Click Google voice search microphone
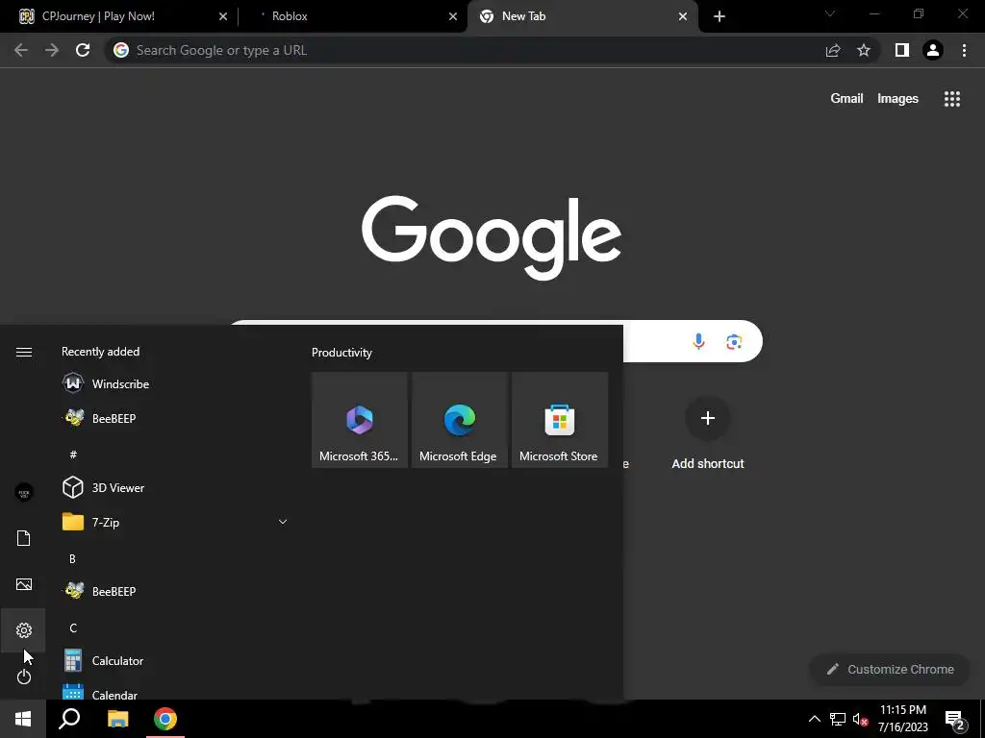985x738 pixels. 698,341
